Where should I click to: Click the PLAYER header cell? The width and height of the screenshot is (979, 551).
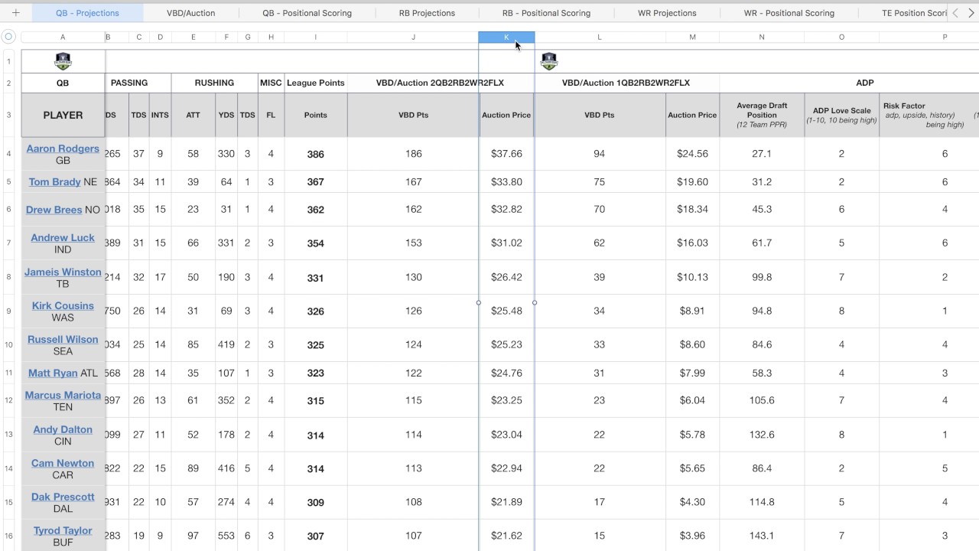point(63,115)
